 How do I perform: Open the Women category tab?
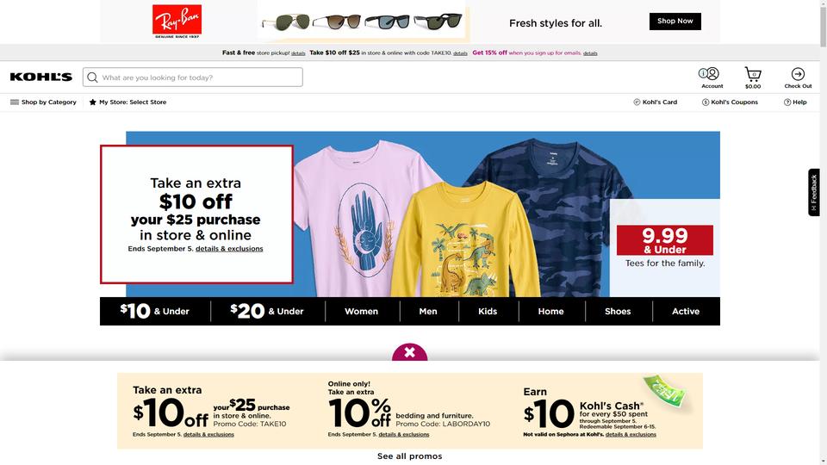[361, 311]
